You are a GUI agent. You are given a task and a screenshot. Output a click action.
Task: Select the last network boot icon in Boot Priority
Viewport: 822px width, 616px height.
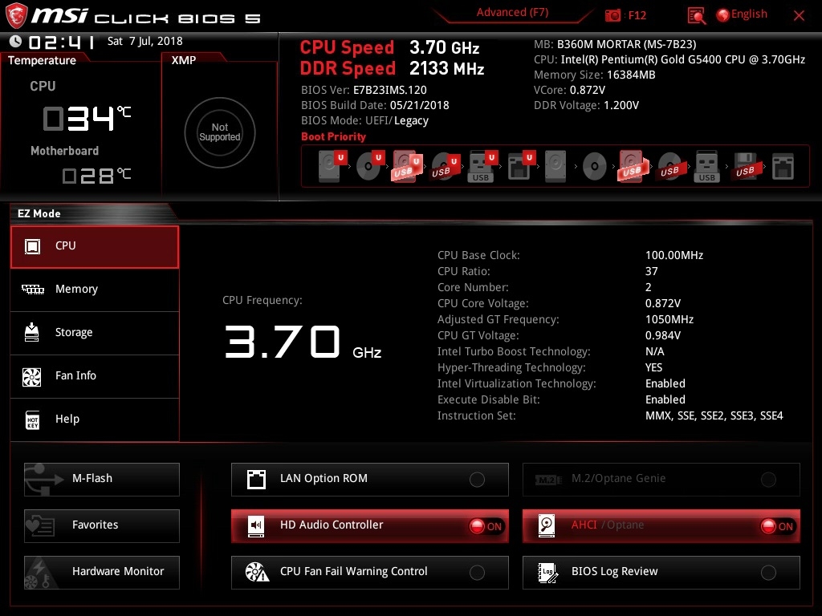point(782,167)
